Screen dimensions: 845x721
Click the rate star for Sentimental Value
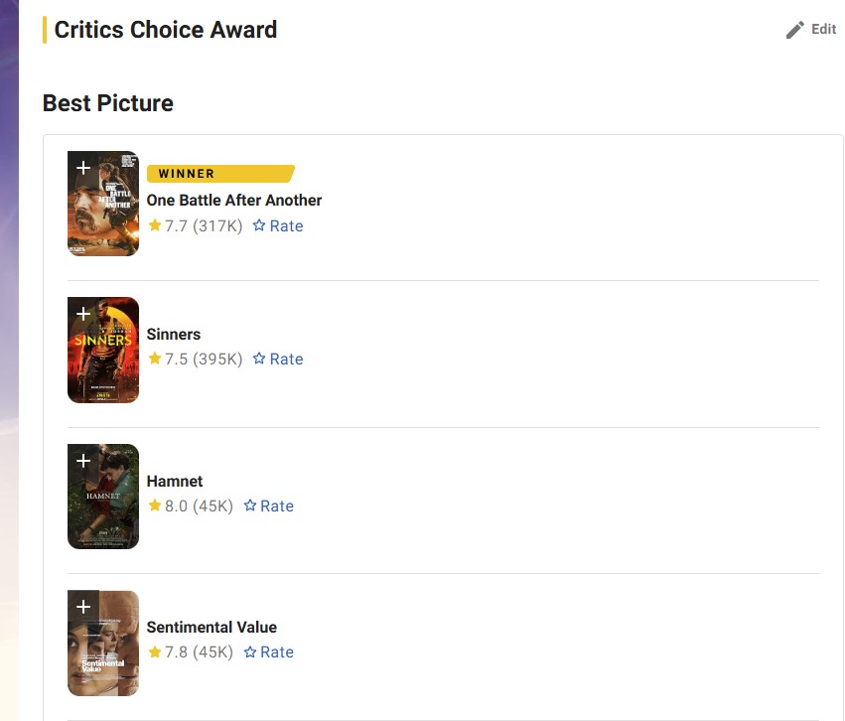[250, 651]
